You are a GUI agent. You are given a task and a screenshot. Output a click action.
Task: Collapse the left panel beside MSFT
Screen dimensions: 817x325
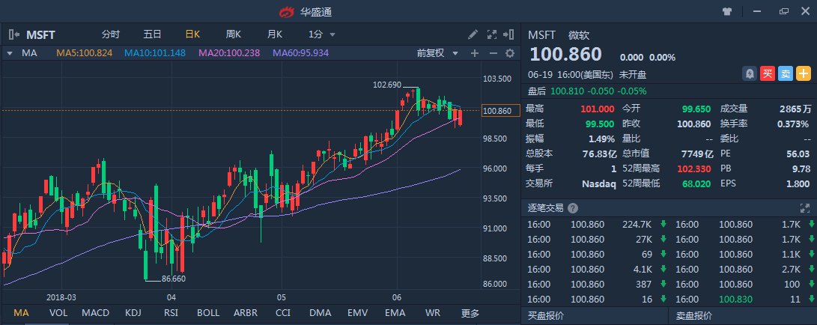14,35
